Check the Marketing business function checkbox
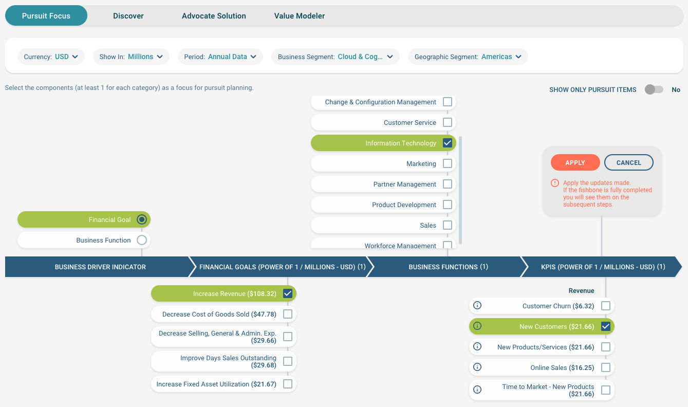 pyautogui.click(x=448, y=163)
